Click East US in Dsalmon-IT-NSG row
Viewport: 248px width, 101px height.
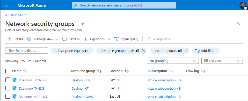pyautogui.click(x=115, y=88)
